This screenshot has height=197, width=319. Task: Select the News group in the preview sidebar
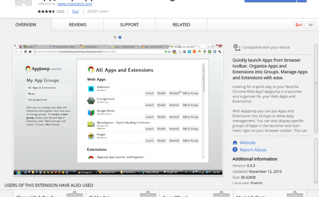49,94
